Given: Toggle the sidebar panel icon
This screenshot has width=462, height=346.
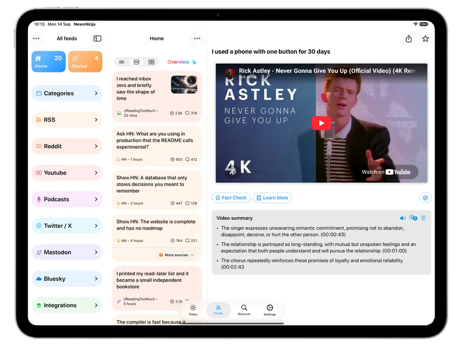Looking at the screenshot, I should pos(97,39).
